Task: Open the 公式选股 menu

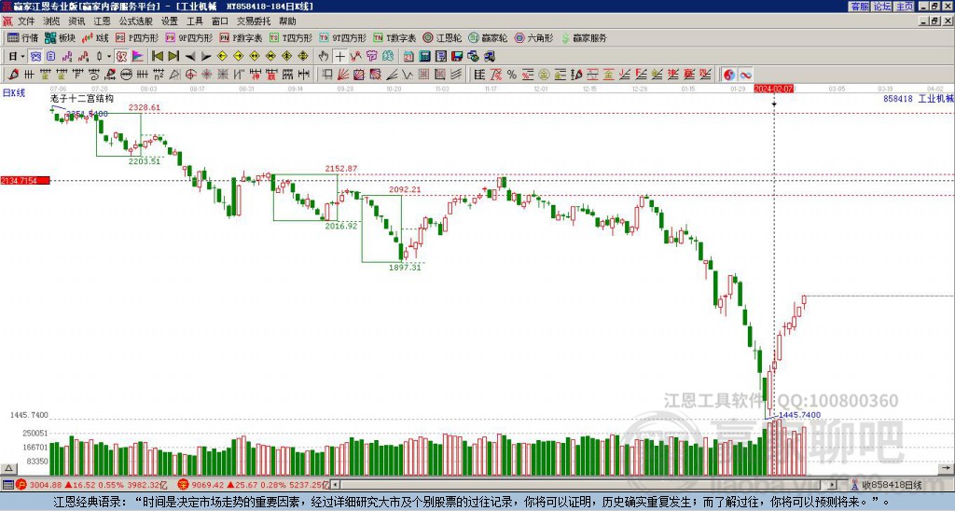Action: (x=135, y=21)
